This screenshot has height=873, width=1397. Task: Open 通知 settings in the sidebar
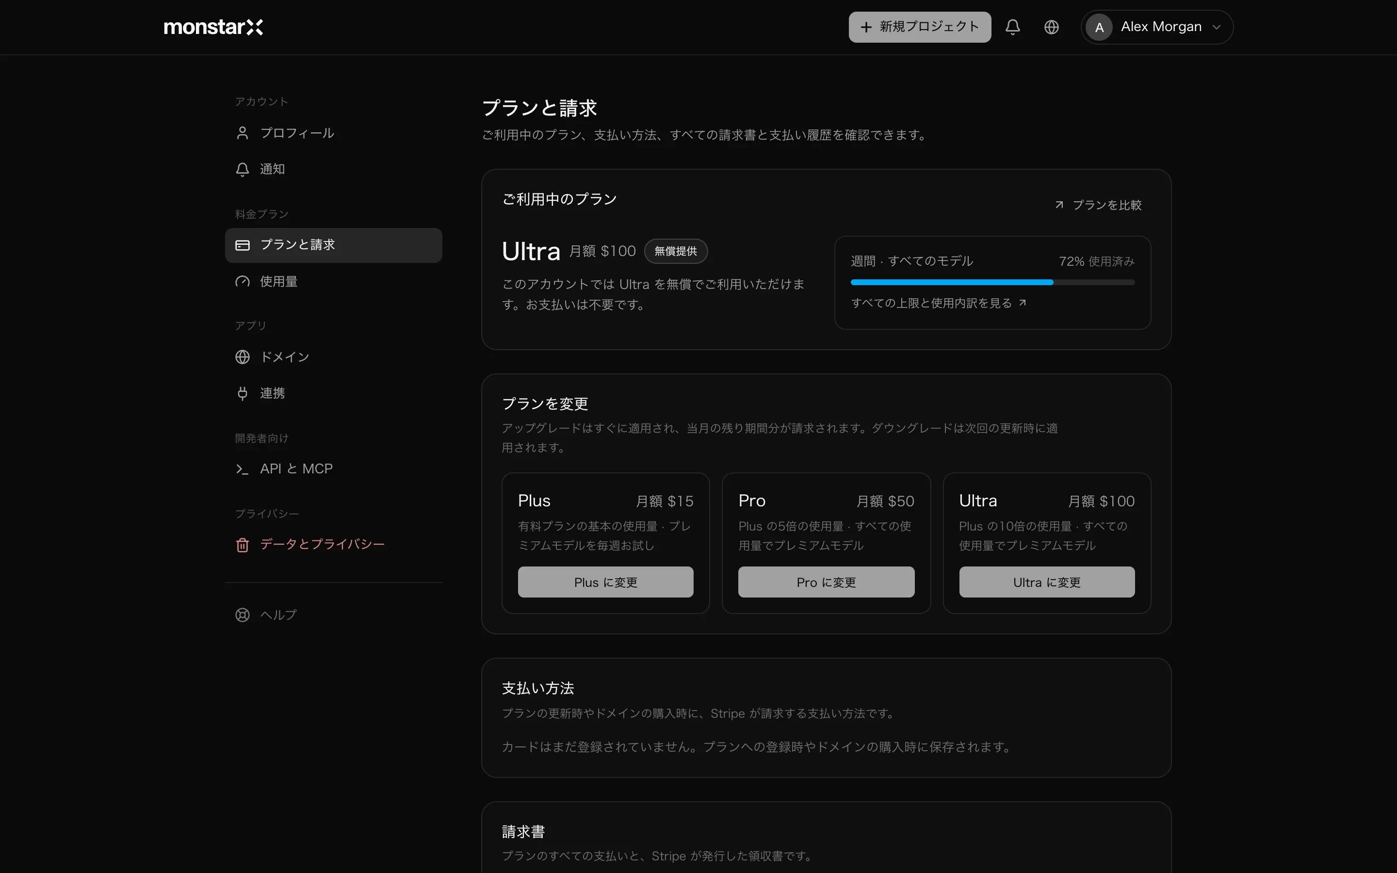334,169
